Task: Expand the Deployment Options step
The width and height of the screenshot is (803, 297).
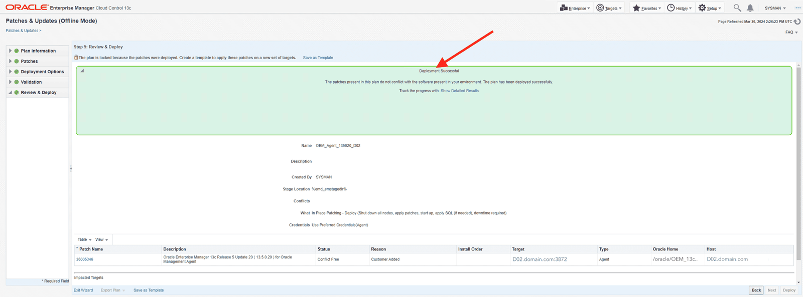Action: 10,72
